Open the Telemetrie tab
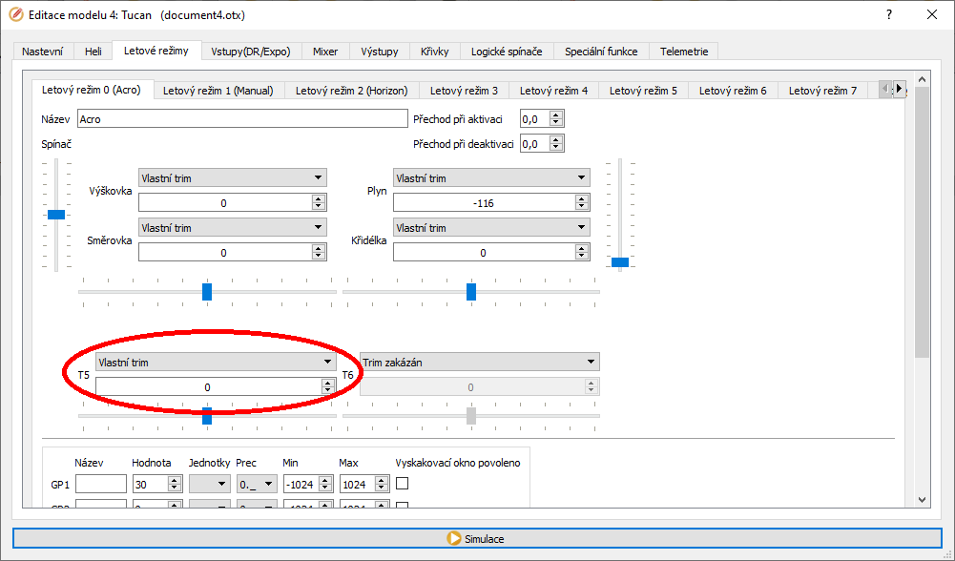Screen dimensions: 955x561 684,52
